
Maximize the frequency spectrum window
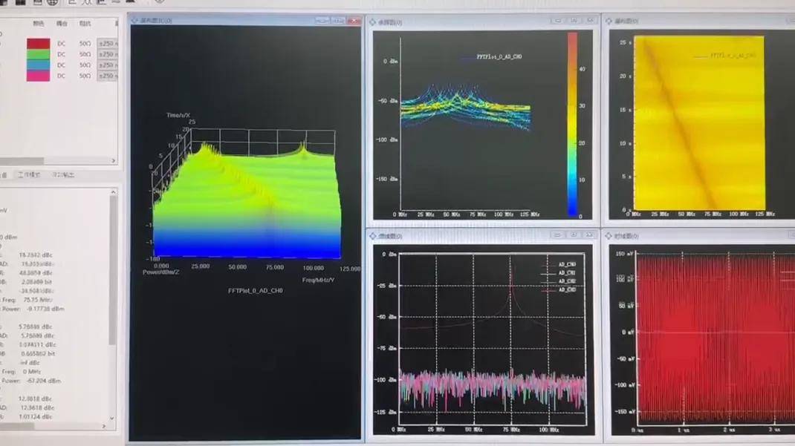click(574, 235)
